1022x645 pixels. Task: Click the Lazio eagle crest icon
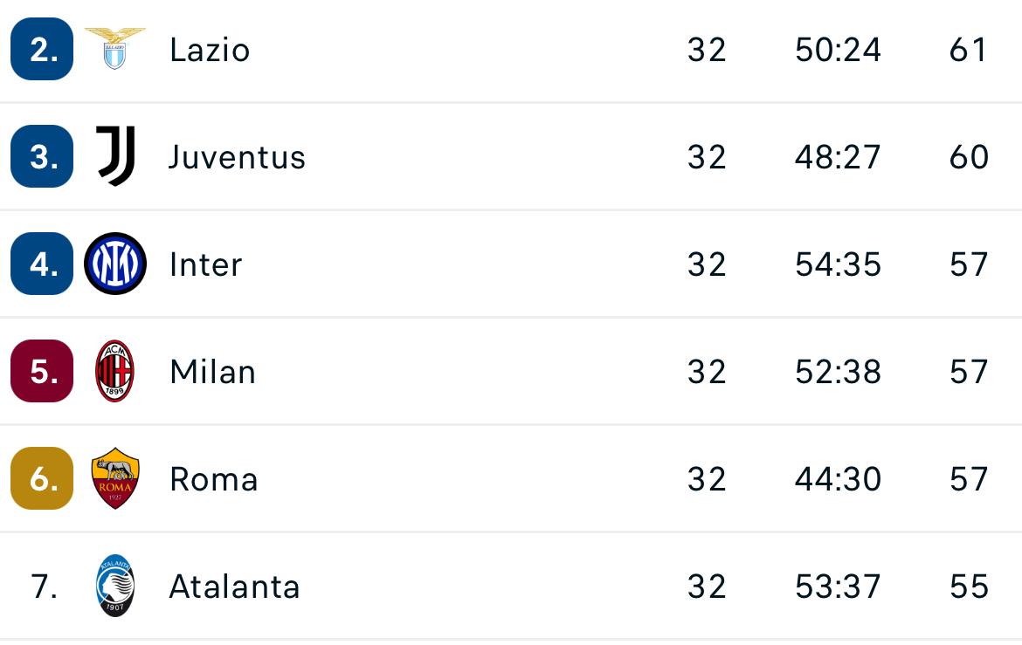pyautogui.click(x=114, y=48)
